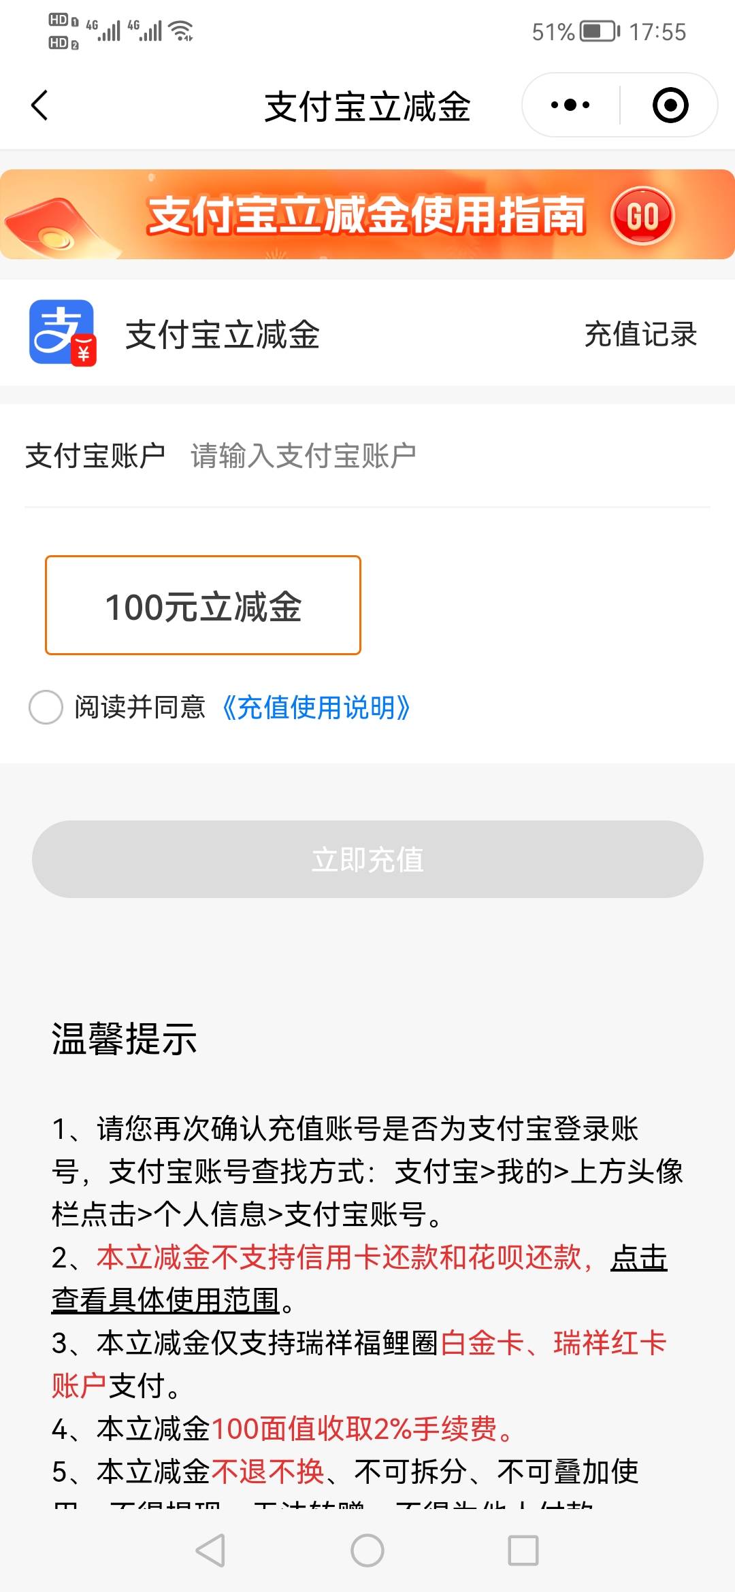
Task: Open the 支付宝立减金使用指南 banner
Action: coord(367,214)
